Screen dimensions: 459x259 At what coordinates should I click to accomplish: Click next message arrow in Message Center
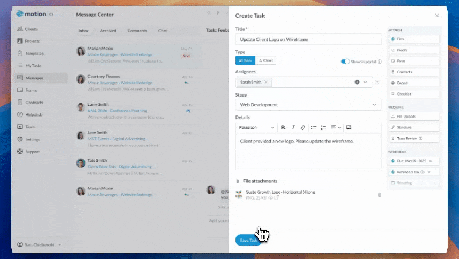[218, 12]
